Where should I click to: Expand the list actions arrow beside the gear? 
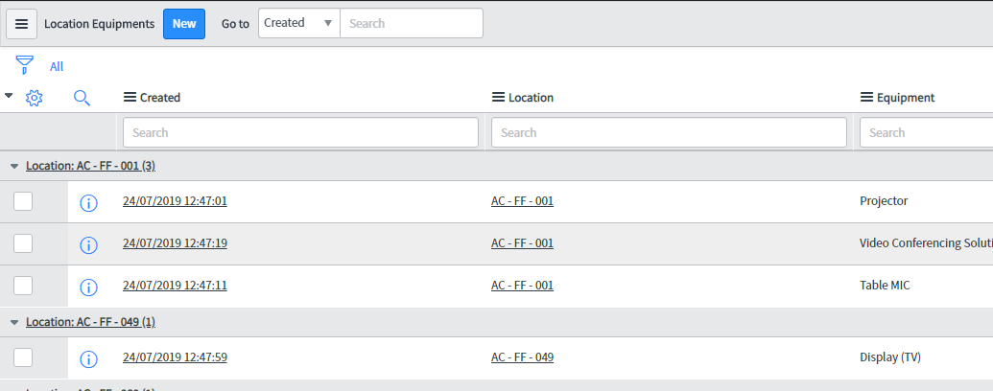[10, 96]
